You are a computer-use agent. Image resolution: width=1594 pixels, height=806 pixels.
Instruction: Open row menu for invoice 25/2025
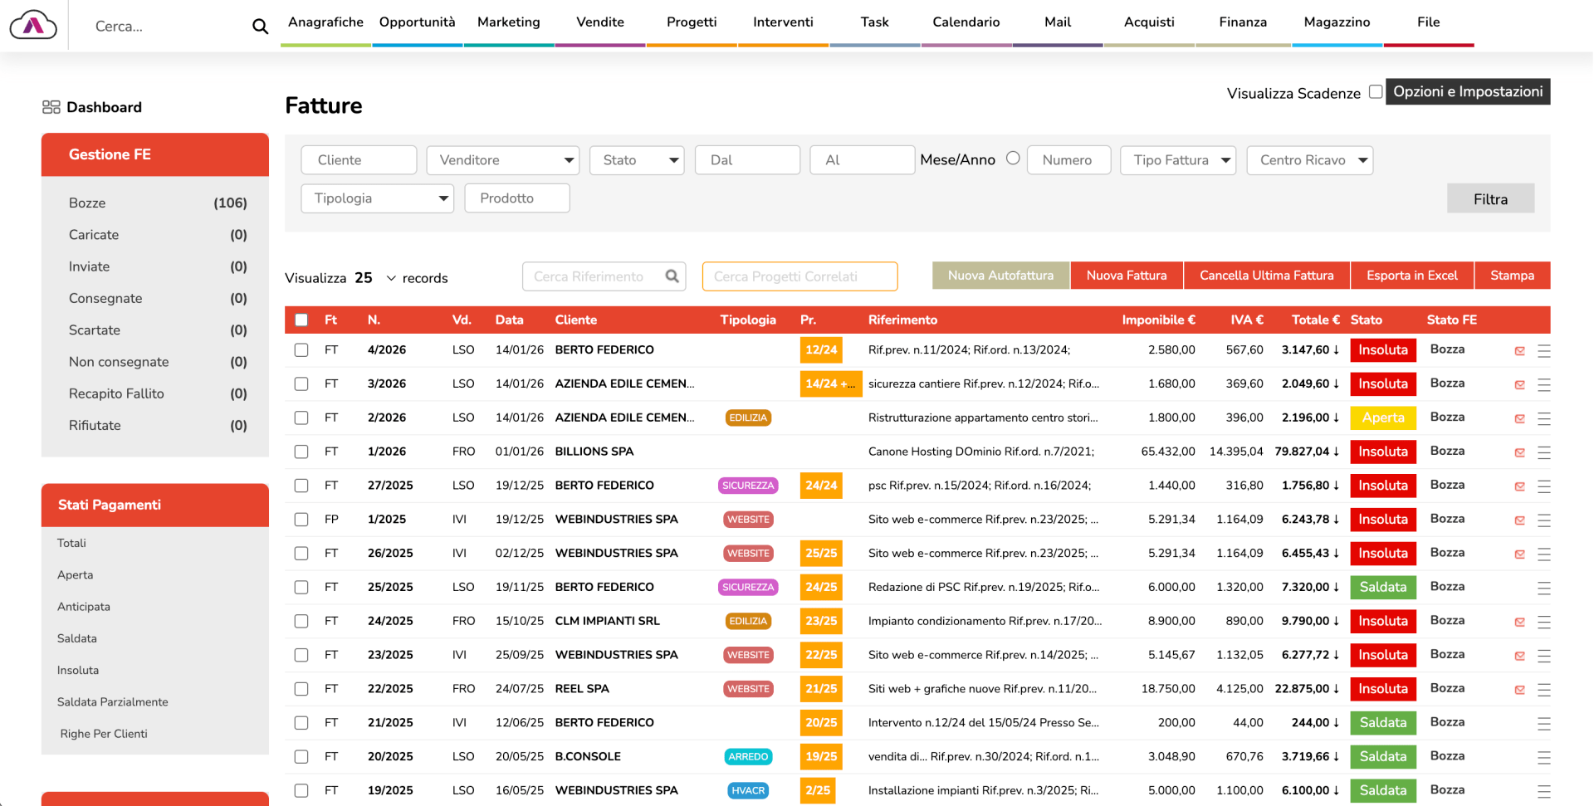coord(1543,588)
